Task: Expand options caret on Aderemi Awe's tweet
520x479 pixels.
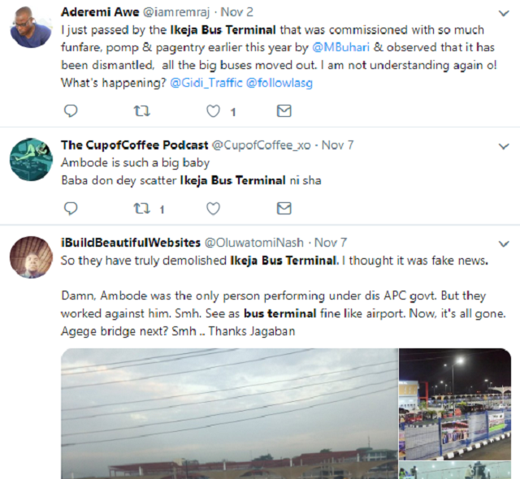Action: 501,15
